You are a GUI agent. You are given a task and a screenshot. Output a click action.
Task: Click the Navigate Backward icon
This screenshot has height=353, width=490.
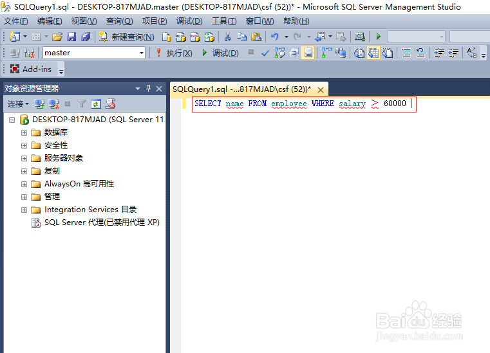coord(320,37)
